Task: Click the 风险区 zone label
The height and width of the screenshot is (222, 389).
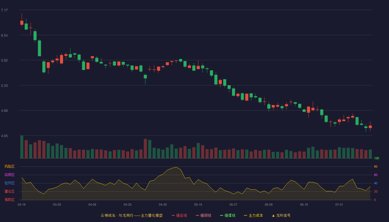Action: [9, 167]
